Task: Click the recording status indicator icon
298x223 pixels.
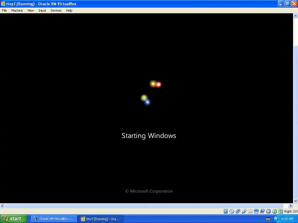Action: (262, 211)
